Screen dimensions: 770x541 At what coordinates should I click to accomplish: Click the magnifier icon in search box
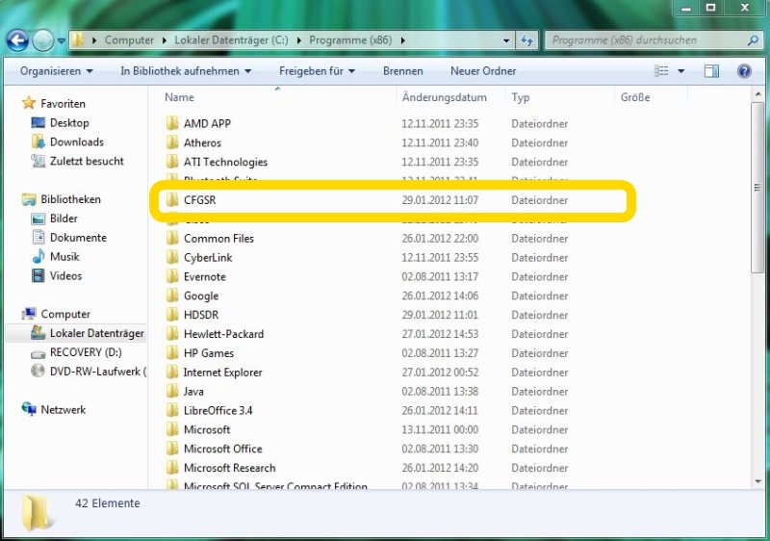click(756, 40)
